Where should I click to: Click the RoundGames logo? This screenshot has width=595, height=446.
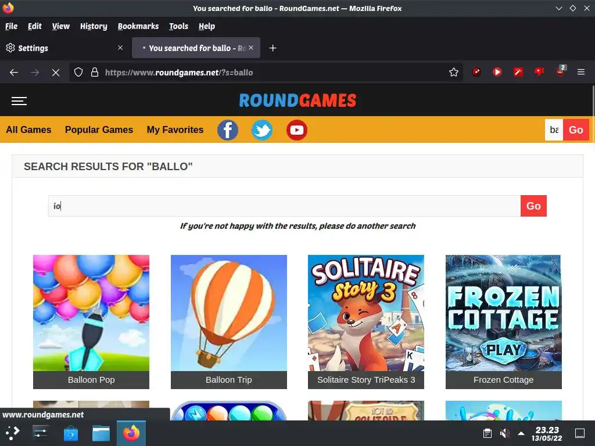(x=297, y=100)
